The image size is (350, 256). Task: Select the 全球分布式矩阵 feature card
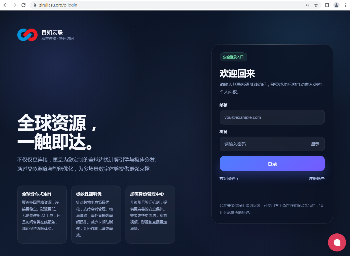42,214
